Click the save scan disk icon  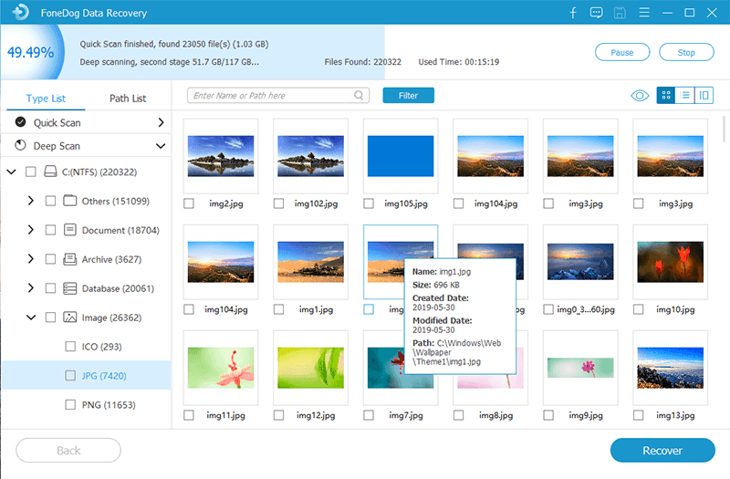(620, 13)
